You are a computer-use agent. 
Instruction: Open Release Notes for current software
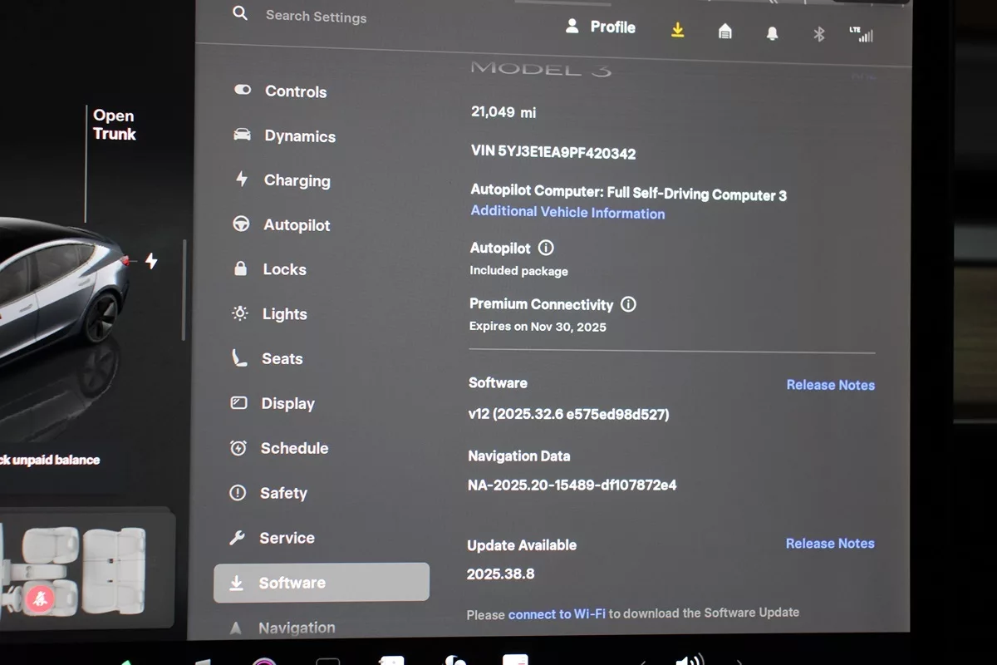[x=830, y=385]
